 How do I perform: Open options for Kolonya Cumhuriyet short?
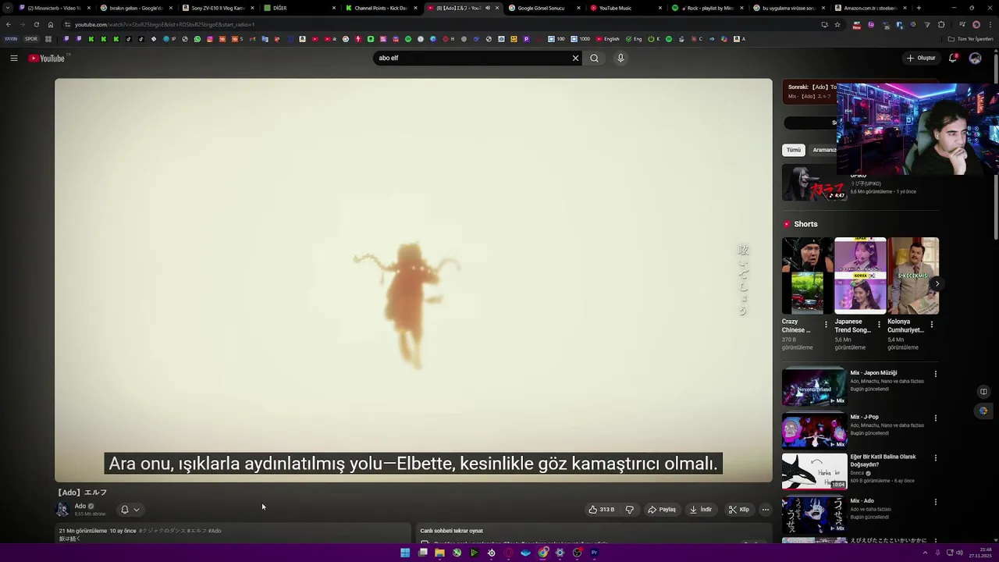[x=932, y=325]
